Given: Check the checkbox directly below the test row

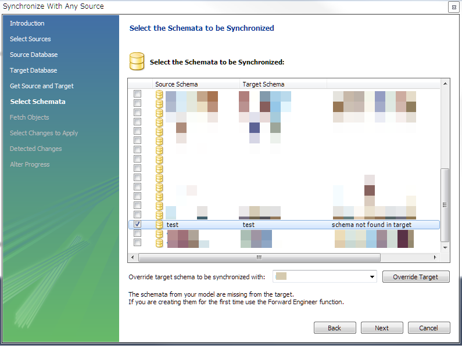Looking at the screenshot, I should coord(137,233).
